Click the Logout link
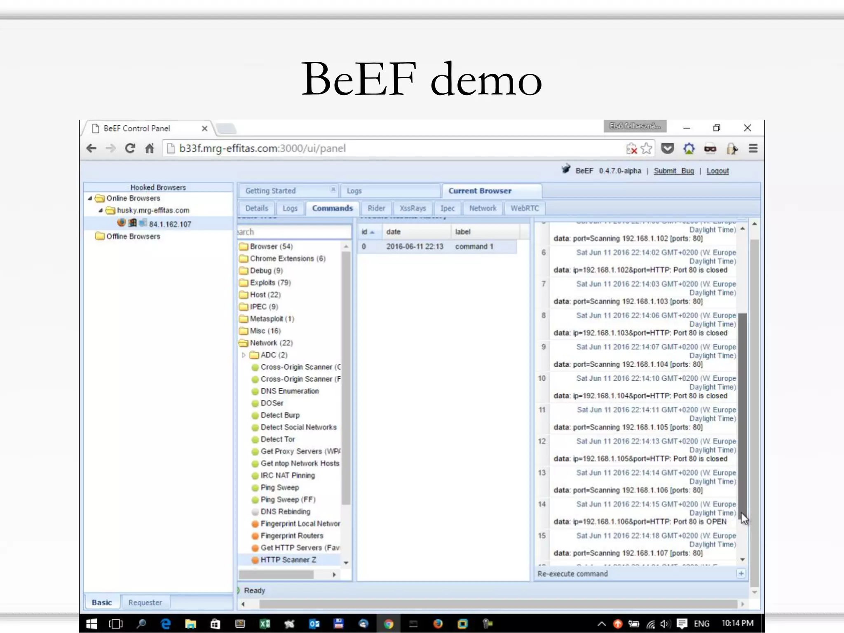844x633 pixels. click(717, 171)
